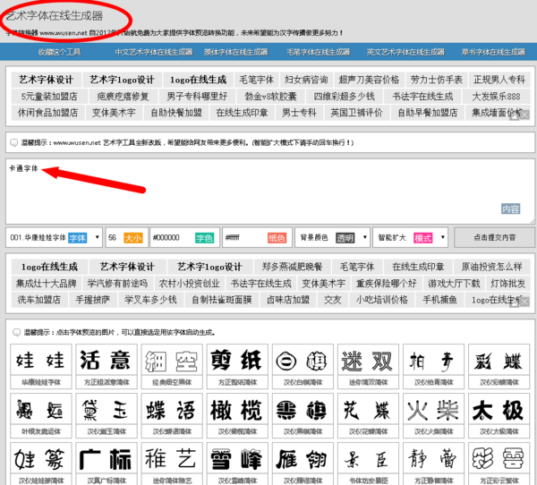Click the 小吃培训价格 ad link
This screenshot has height=485, width=537.
point(381,300)
